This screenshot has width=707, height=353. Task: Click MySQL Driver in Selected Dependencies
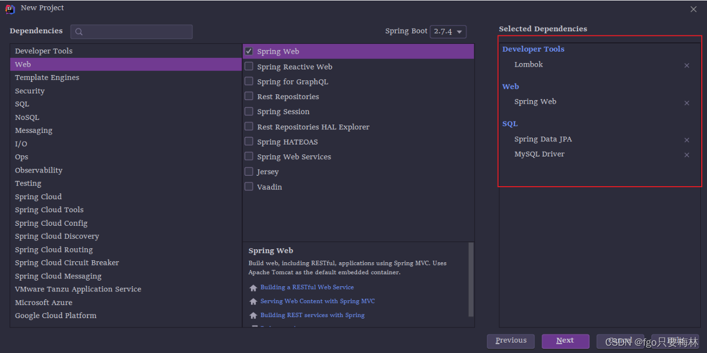[540, 154]
